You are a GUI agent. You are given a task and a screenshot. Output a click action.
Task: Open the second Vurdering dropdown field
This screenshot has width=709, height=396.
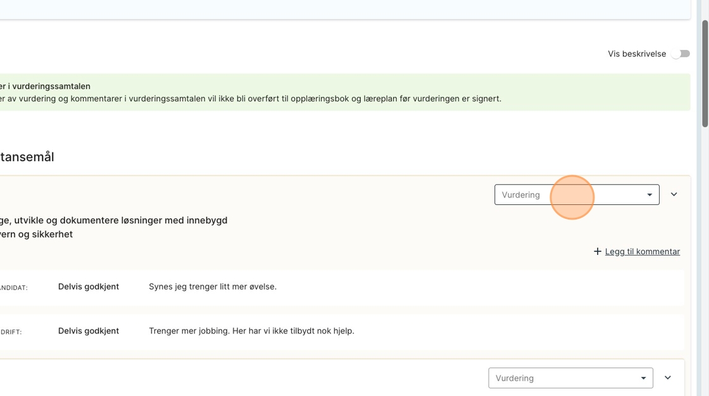(x=563, y=378)
